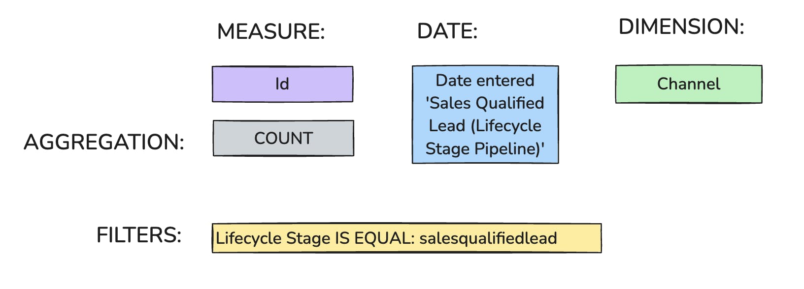
Task: Click the DATE: heading label
Action: [x=447, y=32]
